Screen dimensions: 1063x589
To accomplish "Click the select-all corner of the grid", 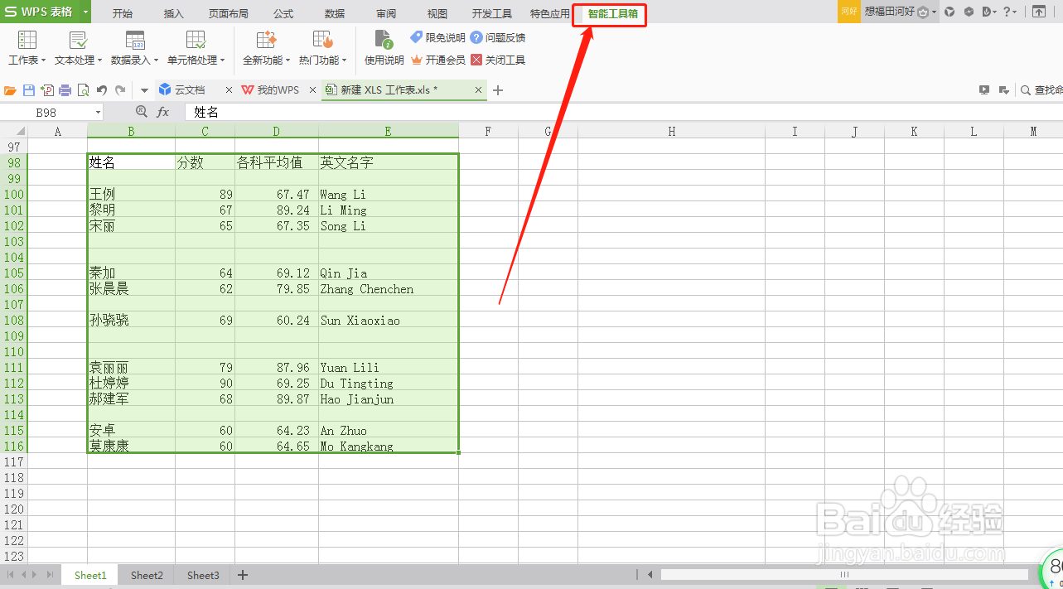I will [x=14, y=131].
